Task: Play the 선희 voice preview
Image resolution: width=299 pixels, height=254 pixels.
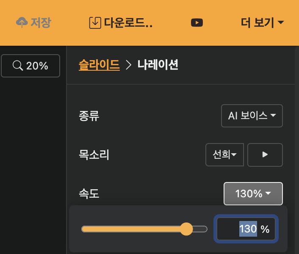Action: (265, 155)
